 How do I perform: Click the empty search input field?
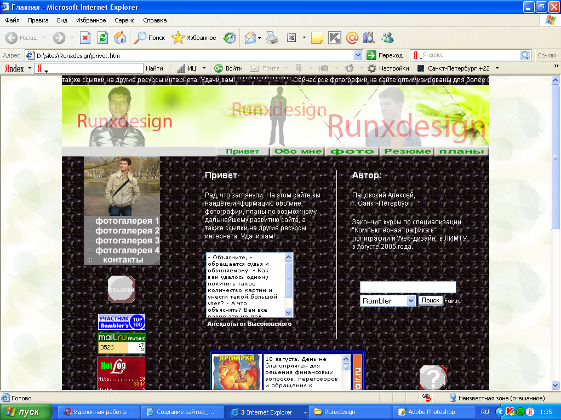(408, 287)
